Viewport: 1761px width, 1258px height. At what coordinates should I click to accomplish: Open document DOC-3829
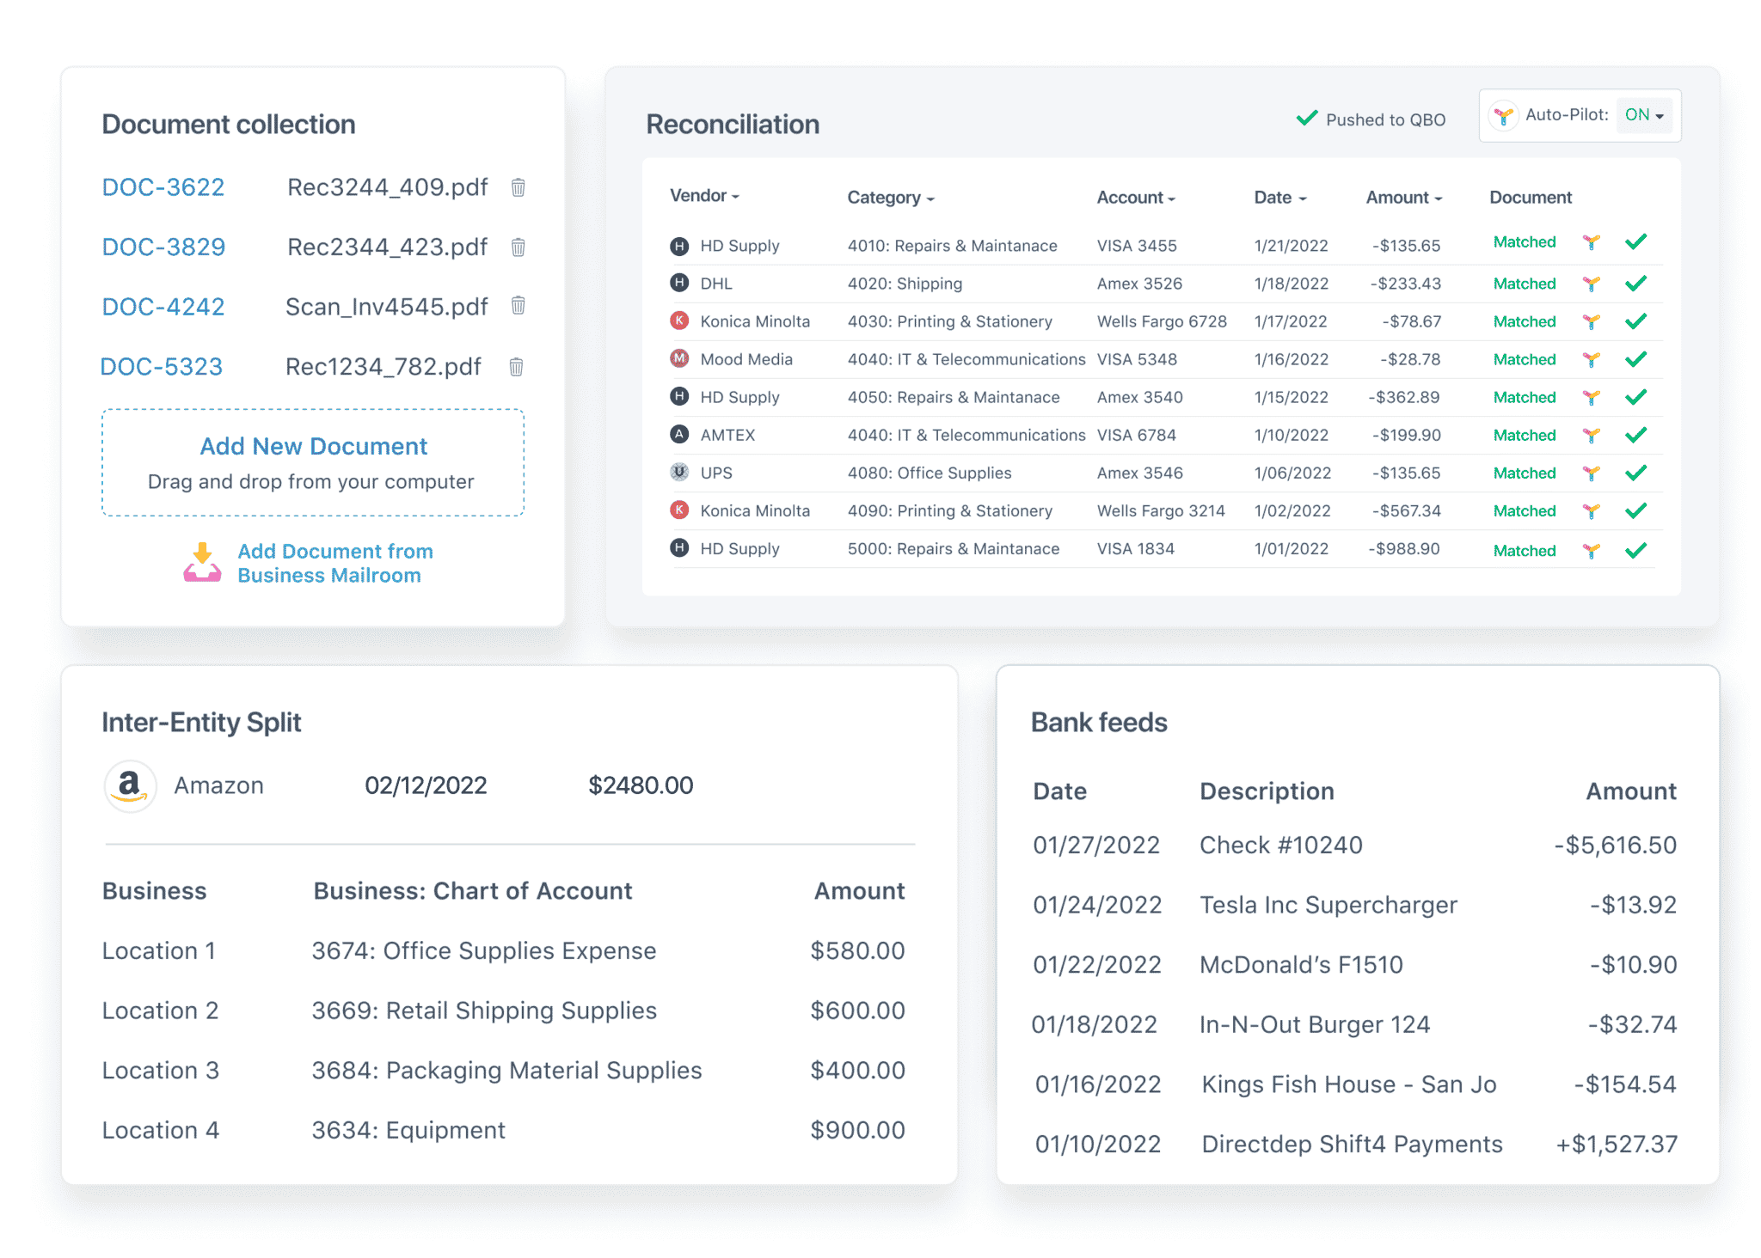click(163, 247)
